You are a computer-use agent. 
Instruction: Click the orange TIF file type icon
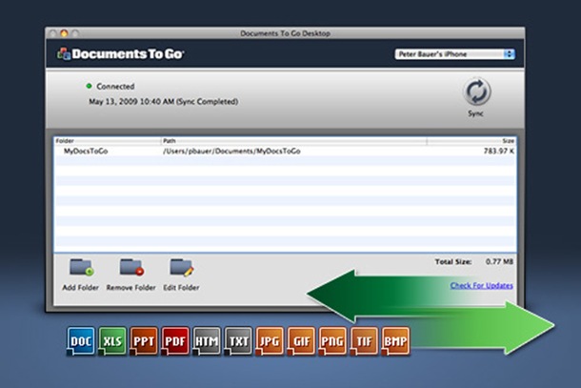click(364, 341)
